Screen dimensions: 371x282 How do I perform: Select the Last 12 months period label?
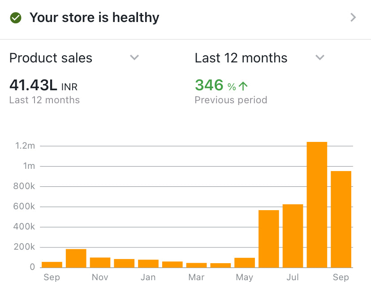tap(241, 58)
